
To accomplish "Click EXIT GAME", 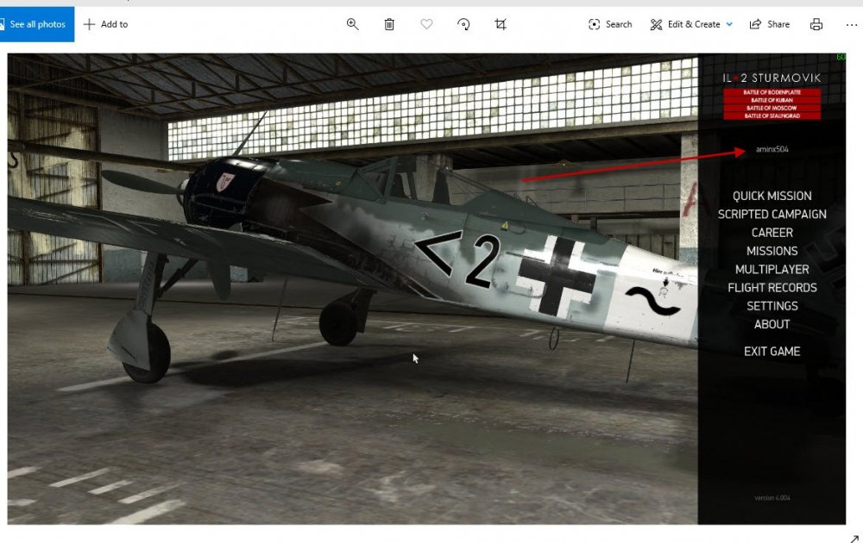I will [772, 352].
